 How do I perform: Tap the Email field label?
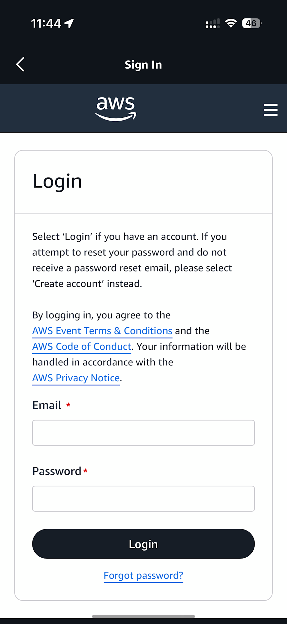(x=47, y=405)
